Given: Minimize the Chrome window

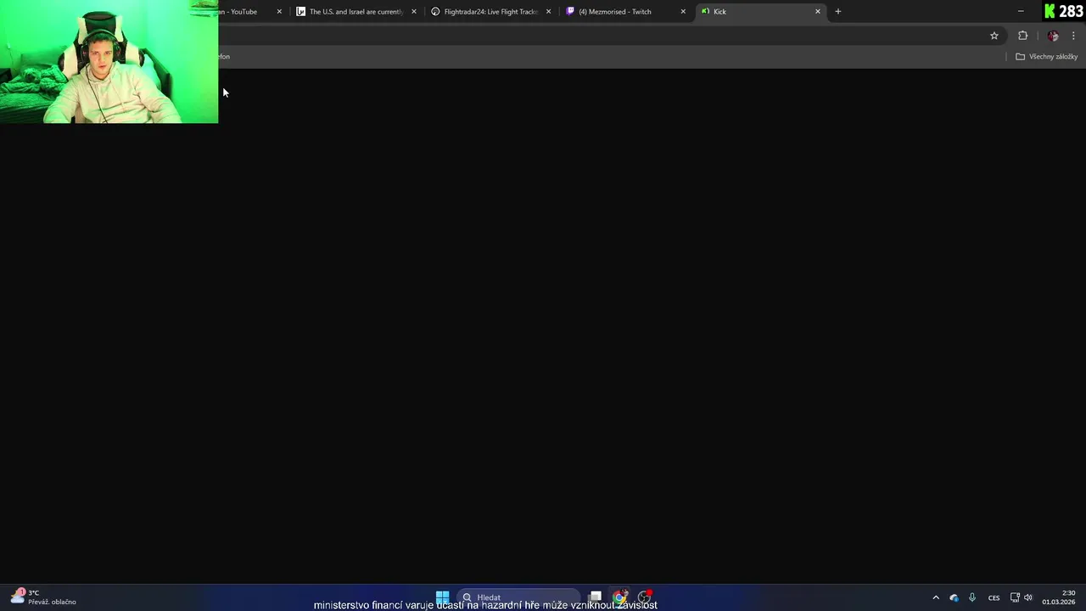Looking at the screenshot, I should tap(1021, 12).
